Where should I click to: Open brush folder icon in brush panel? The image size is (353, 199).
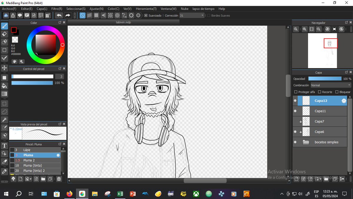pyautogui.click(x=43, y=179)
